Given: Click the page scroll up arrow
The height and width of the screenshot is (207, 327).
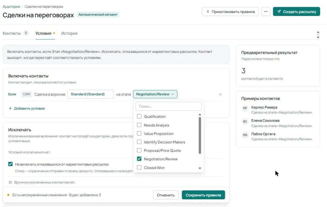Looking at the screenshot, I should point(318,32).
